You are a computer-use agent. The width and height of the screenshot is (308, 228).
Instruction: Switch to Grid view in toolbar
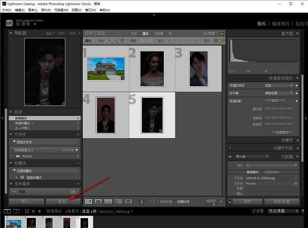[x=89, y=202]
